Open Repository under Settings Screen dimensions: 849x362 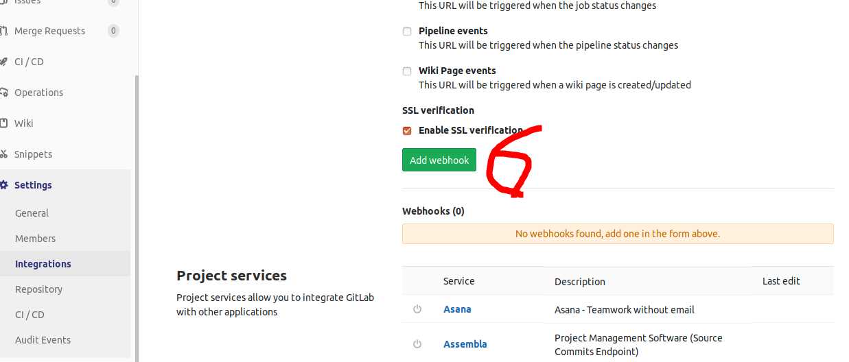[38, 289]
